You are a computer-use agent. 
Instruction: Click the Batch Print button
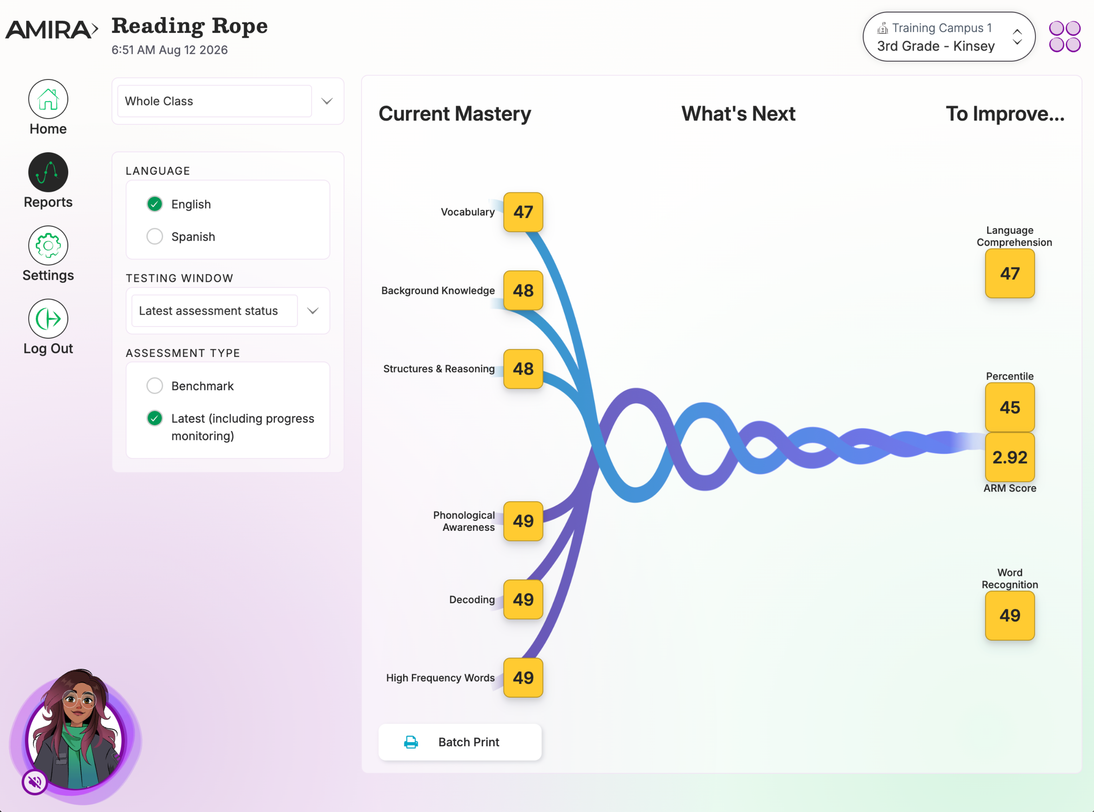(460, 742)
